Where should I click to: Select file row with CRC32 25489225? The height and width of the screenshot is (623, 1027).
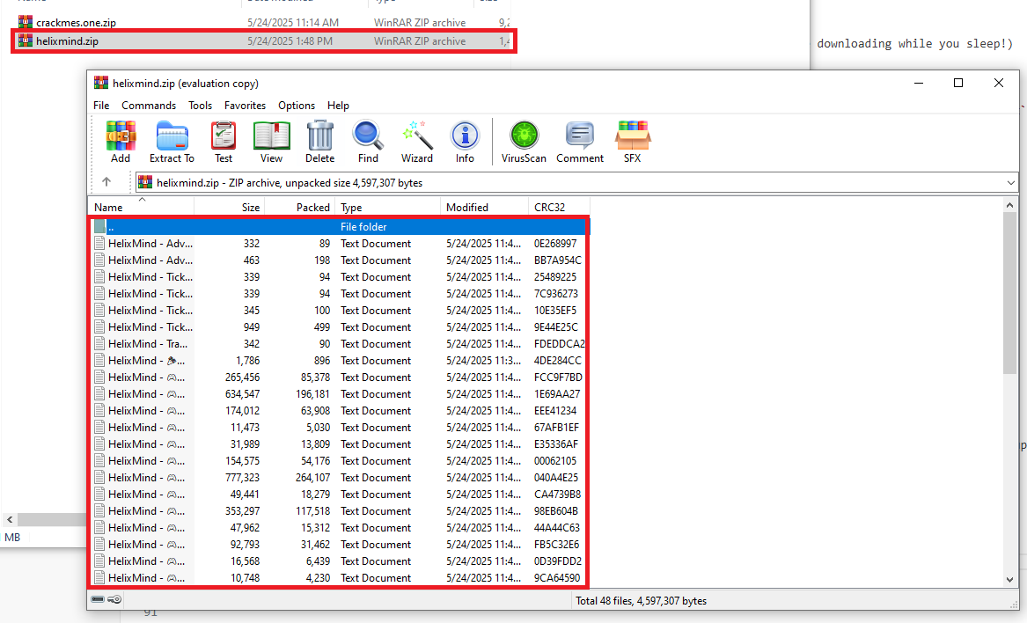click(x=340, y=277)
